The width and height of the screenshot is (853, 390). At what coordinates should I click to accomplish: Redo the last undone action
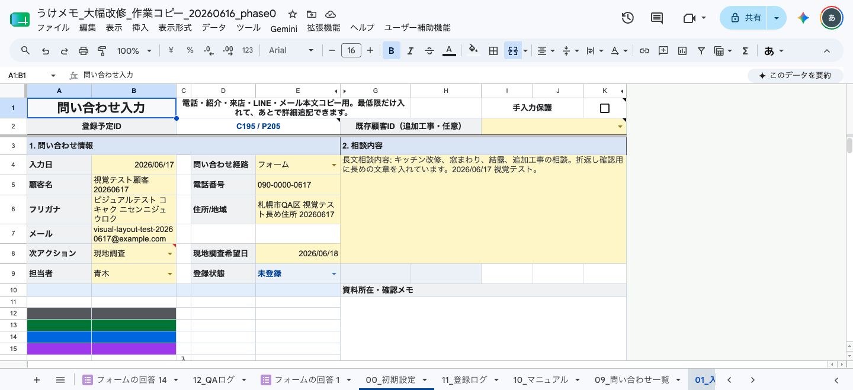click(x=64, y=51)
